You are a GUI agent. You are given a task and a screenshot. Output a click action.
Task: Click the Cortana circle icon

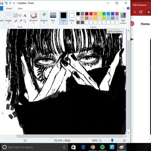coord(5,147)
